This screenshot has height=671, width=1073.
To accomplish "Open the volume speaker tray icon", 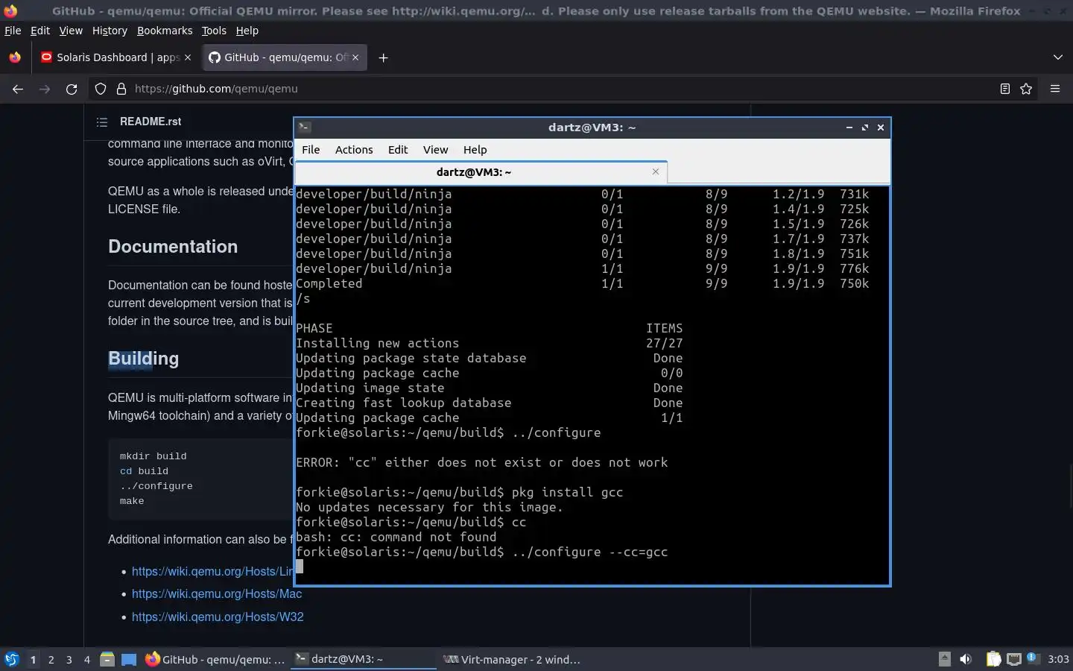I will pos(966,659).
